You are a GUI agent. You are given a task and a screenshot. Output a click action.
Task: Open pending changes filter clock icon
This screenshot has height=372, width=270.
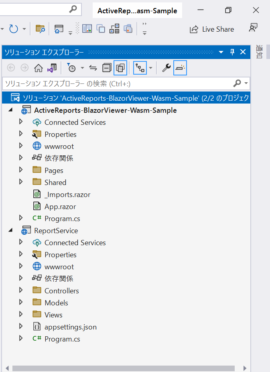[71, 68]
